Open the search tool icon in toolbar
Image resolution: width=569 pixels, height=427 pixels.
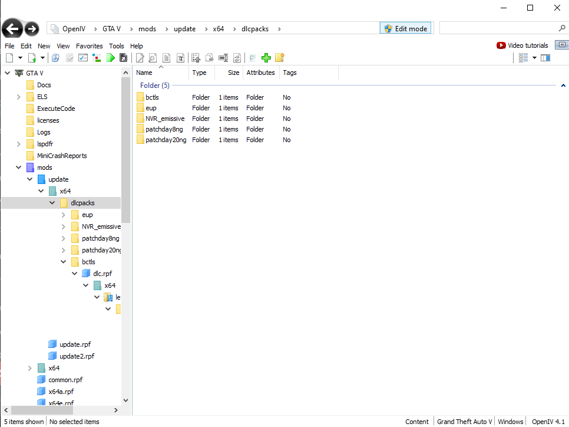[x=55, y=57]
